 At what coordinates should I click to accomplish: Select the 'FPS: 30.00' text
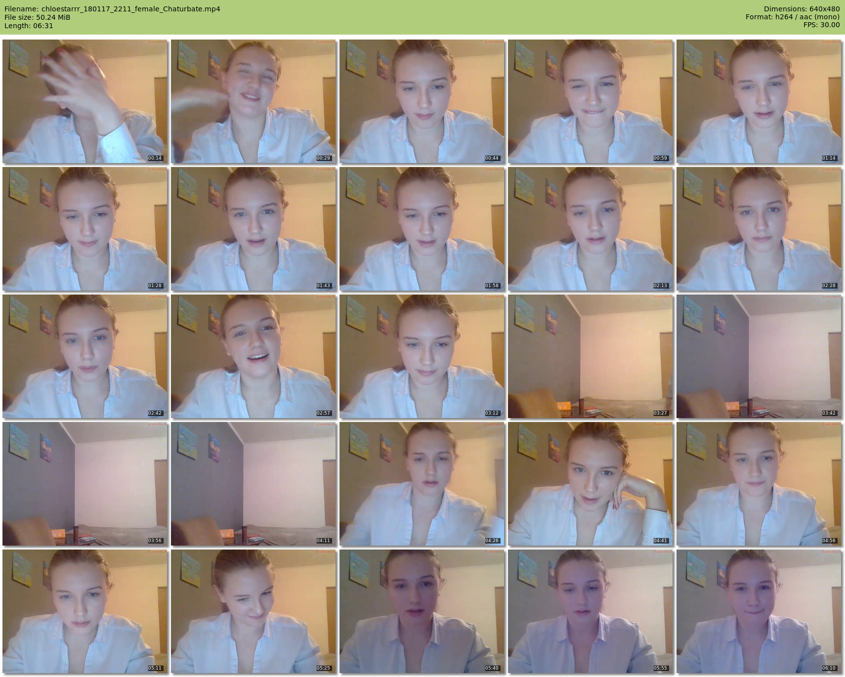click(x=821, y=26)
